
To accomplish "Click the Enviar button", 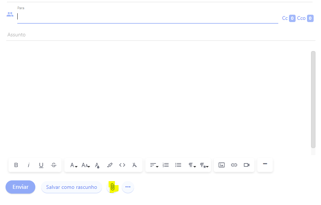I will (x=20, y=187).
